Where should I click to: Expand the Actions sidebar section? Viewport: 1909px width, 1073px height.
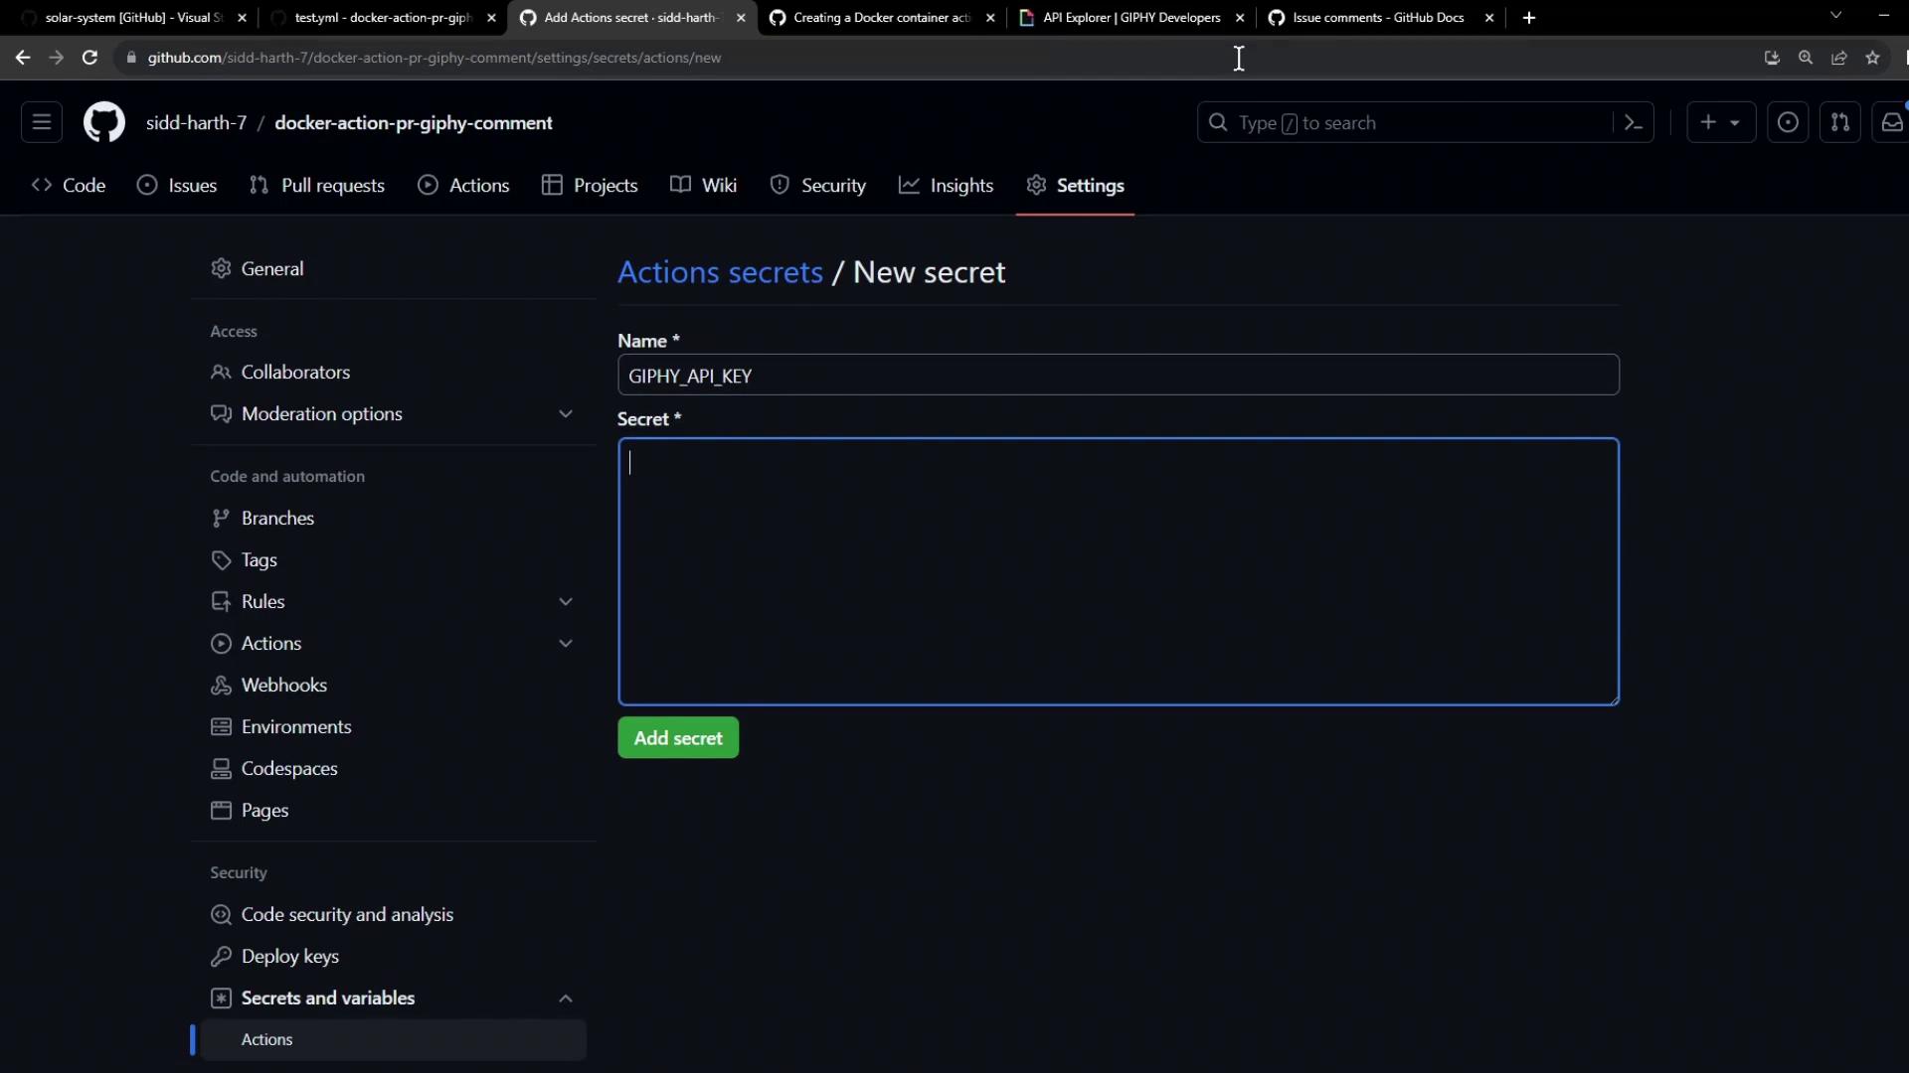tap(565, 643)
